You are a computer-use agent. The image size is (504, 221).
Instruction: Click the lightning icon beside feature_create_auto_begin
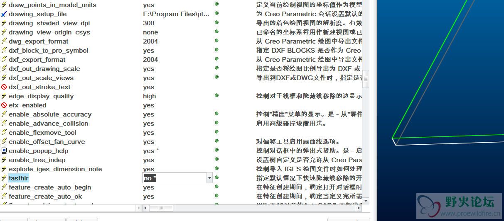click(4, 187)
